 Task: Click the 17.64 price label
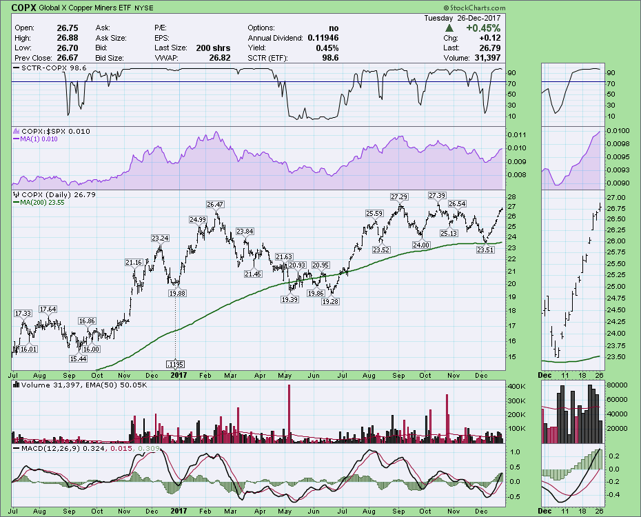tap(48, 310)
